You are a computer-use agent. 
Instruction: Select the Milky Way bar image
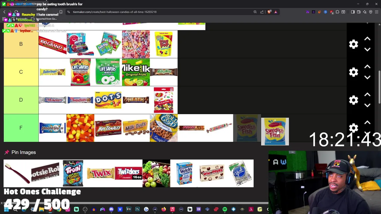tap(163, 72)
